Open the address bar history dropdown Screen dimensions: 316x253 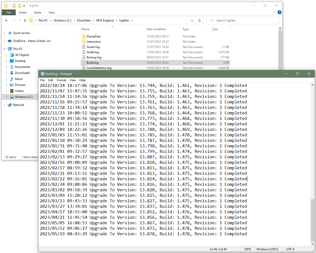tap(192, 20)
